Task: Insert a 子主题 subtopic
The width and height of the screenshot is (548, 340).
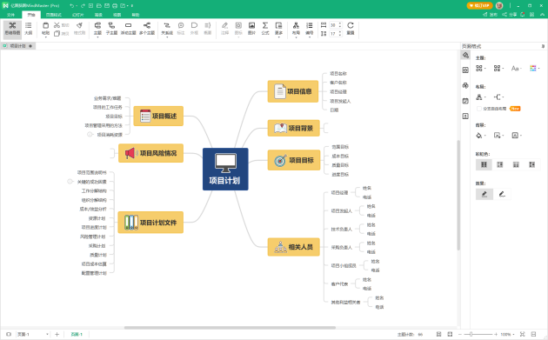Action: (x=111, y=29)
